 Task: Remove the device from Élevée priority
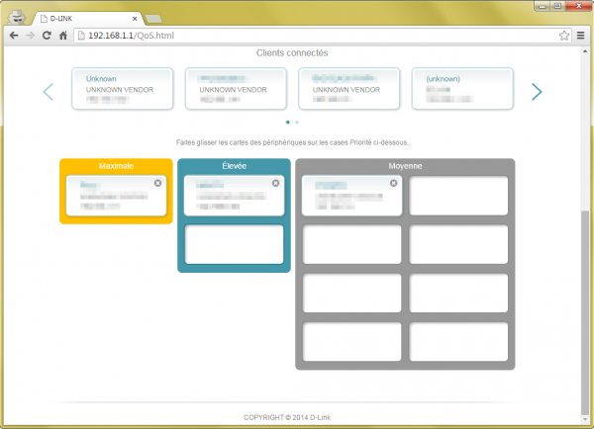click(x=275, y=183)
